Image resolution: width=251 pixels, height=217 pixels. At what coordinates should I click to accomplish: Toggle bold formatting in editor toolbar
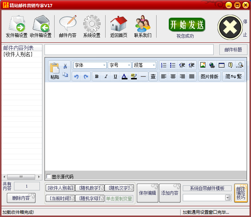[97, 77]
